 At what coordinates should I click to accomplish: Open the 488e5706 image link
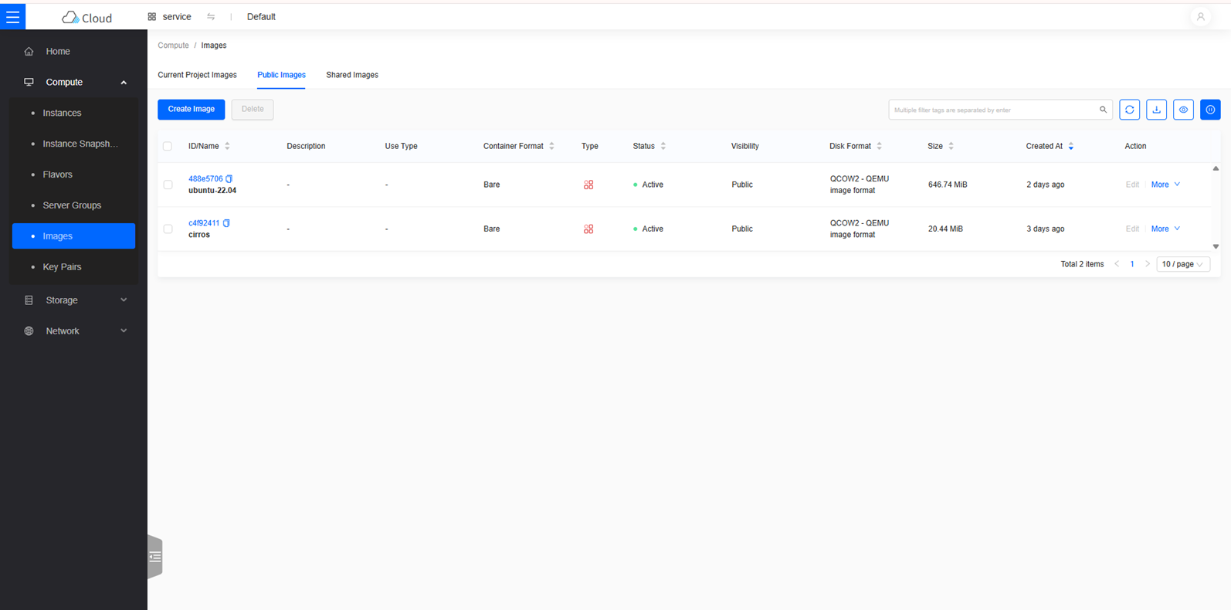tap(205, 178)
